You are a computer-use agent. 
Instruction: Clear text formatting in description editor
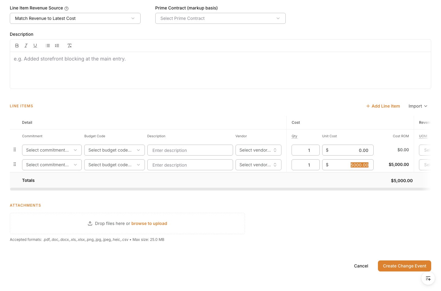click(x=70, y=46)
